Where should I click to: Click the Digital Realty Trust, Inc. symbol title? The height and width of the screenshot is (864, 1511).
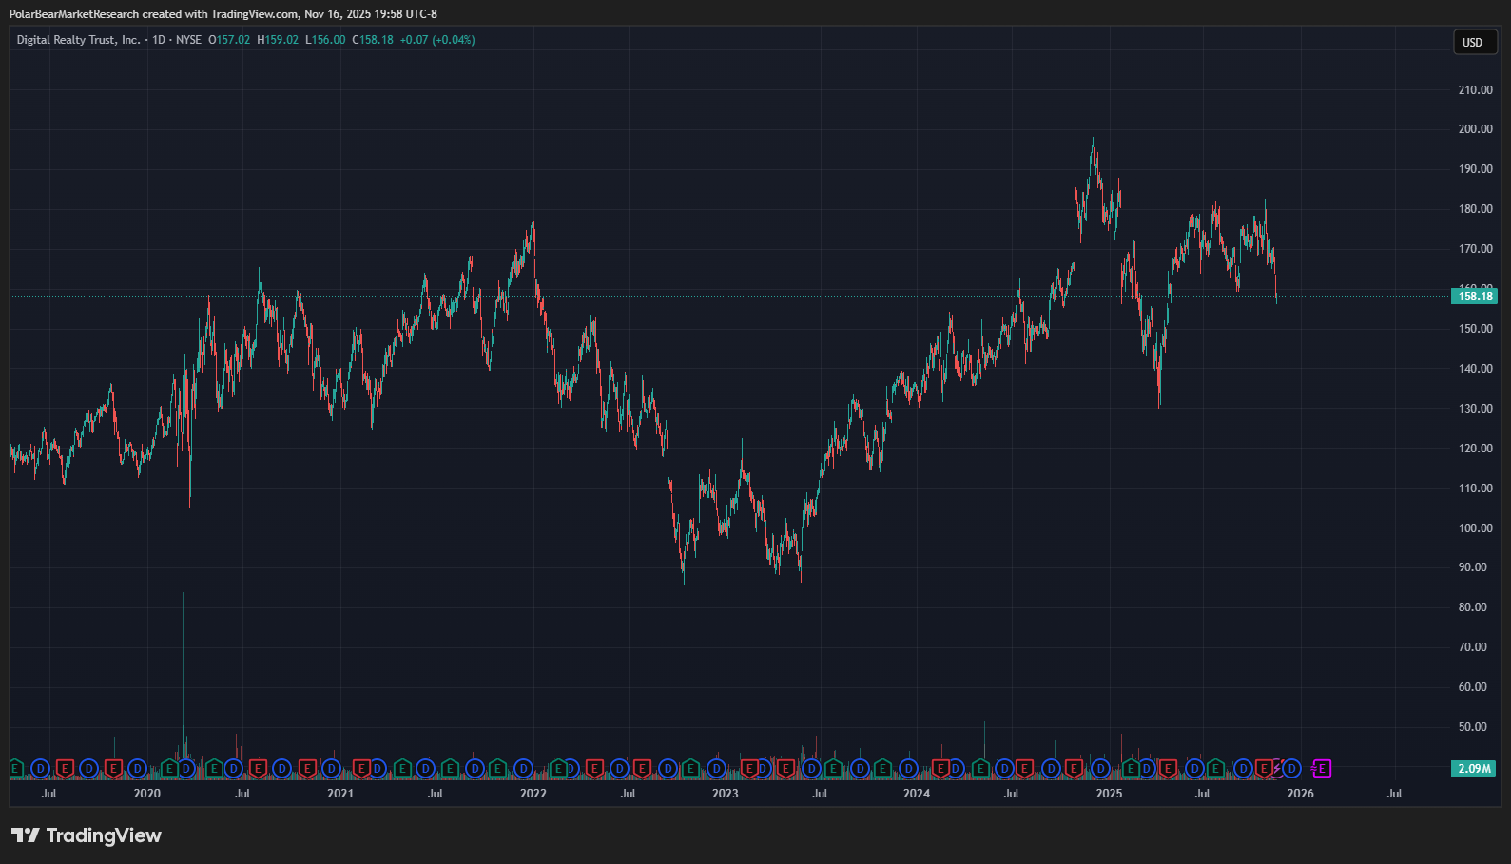pyautogui.click(x=78, y=40)
